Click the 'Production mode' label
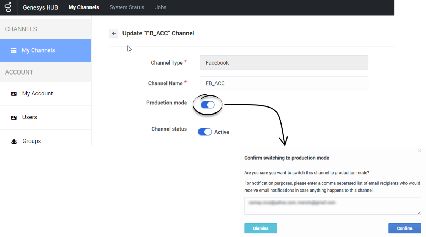Screen dimensions: 426x237 point(166,103)
